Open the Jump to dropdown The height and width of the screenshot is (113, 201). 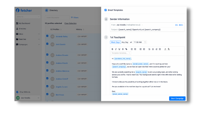(28, 17)
